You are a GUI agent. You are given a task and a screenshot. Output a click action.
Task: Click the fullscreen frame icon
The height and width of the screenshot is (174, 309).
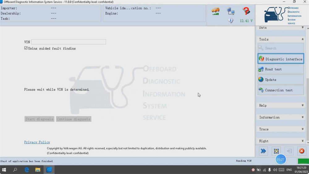[x=276, y=151]
